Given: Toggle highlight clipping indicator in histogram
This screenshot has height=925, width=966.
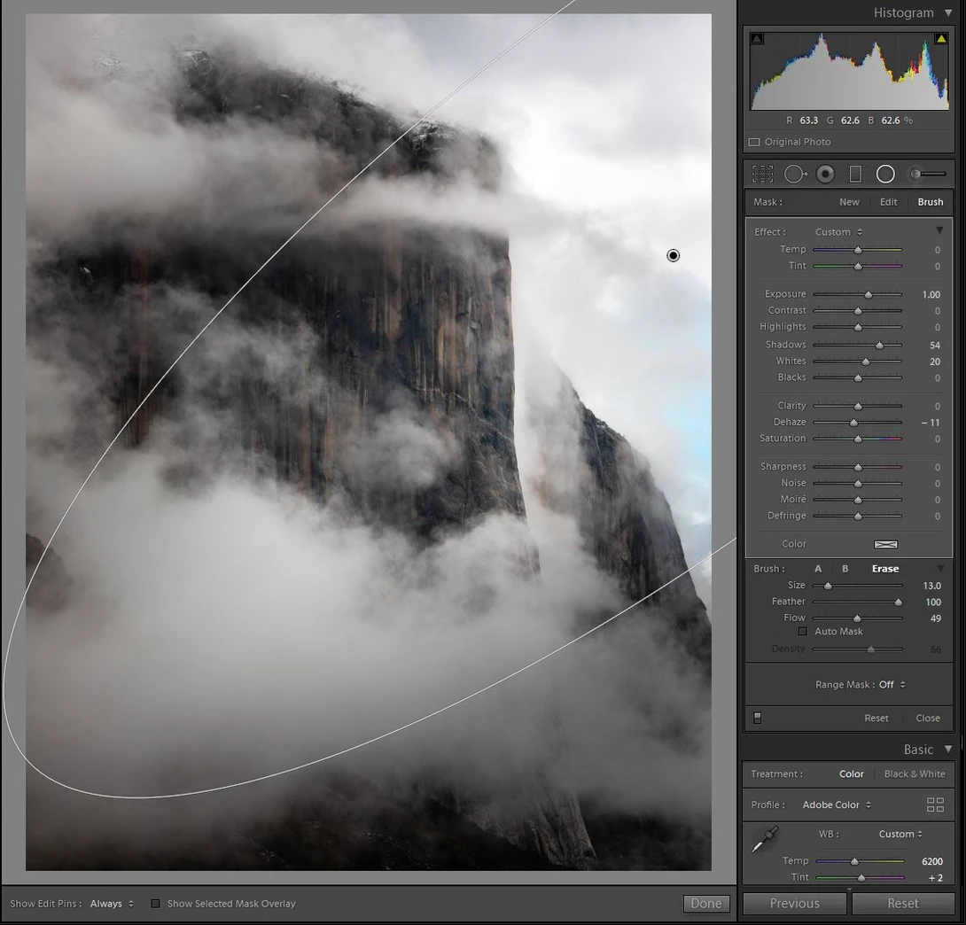Looking at the screenshot, I should point(940,39).
